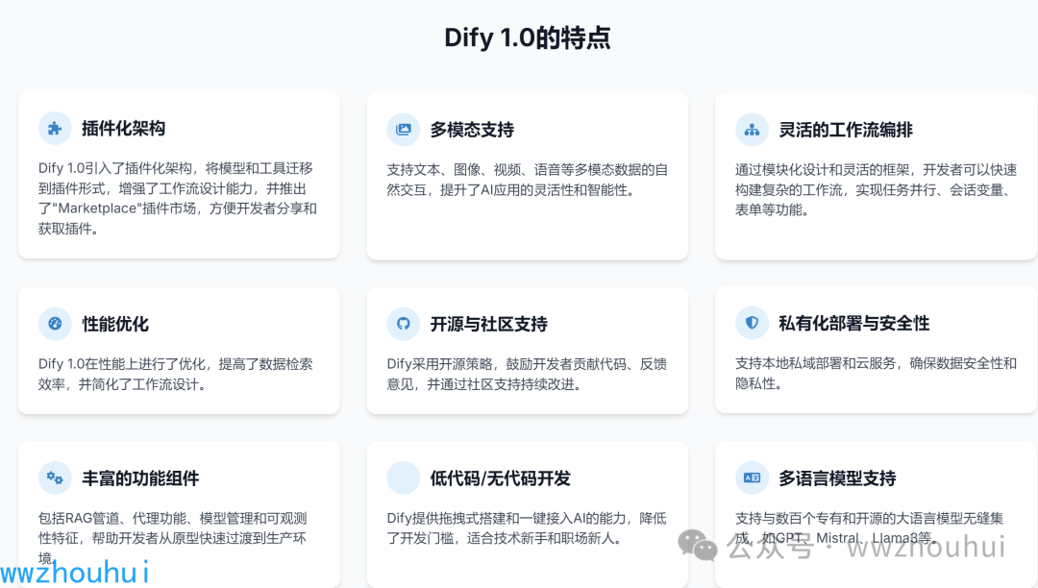Click the 开源与社区支持 heading
Image resolution: width=1038 pixels, height=588 pixels.
click(x=488, y=324)
